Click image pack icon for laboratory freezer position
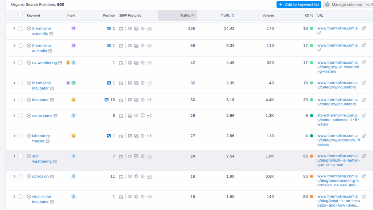Image resolution: width=373 pixels, height=210 pixels. tap(109, 136)
